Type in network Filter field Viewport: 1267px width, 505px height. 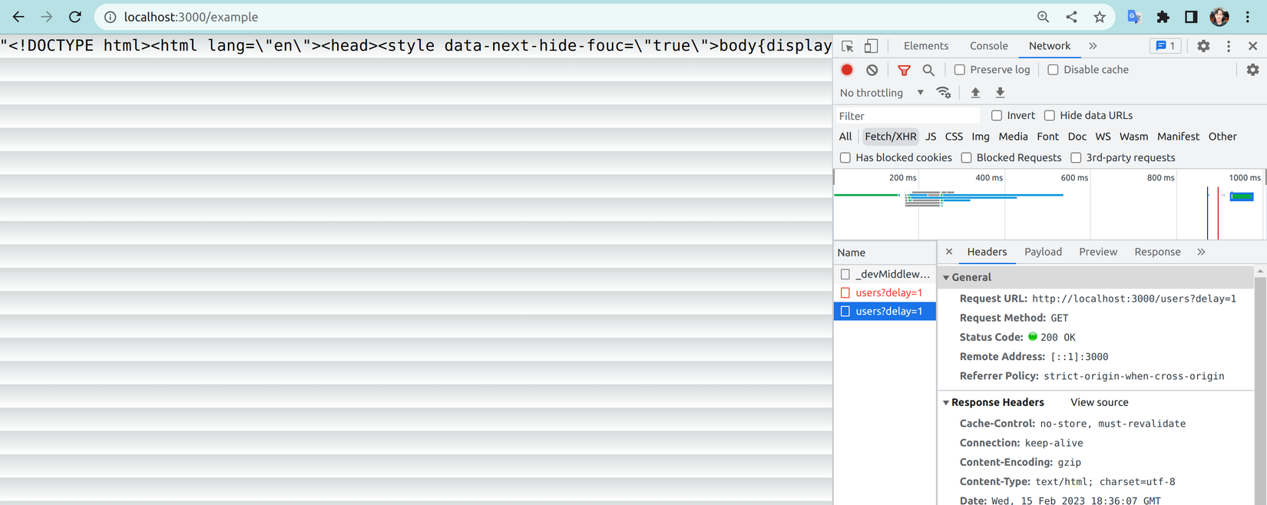[908, 116]
